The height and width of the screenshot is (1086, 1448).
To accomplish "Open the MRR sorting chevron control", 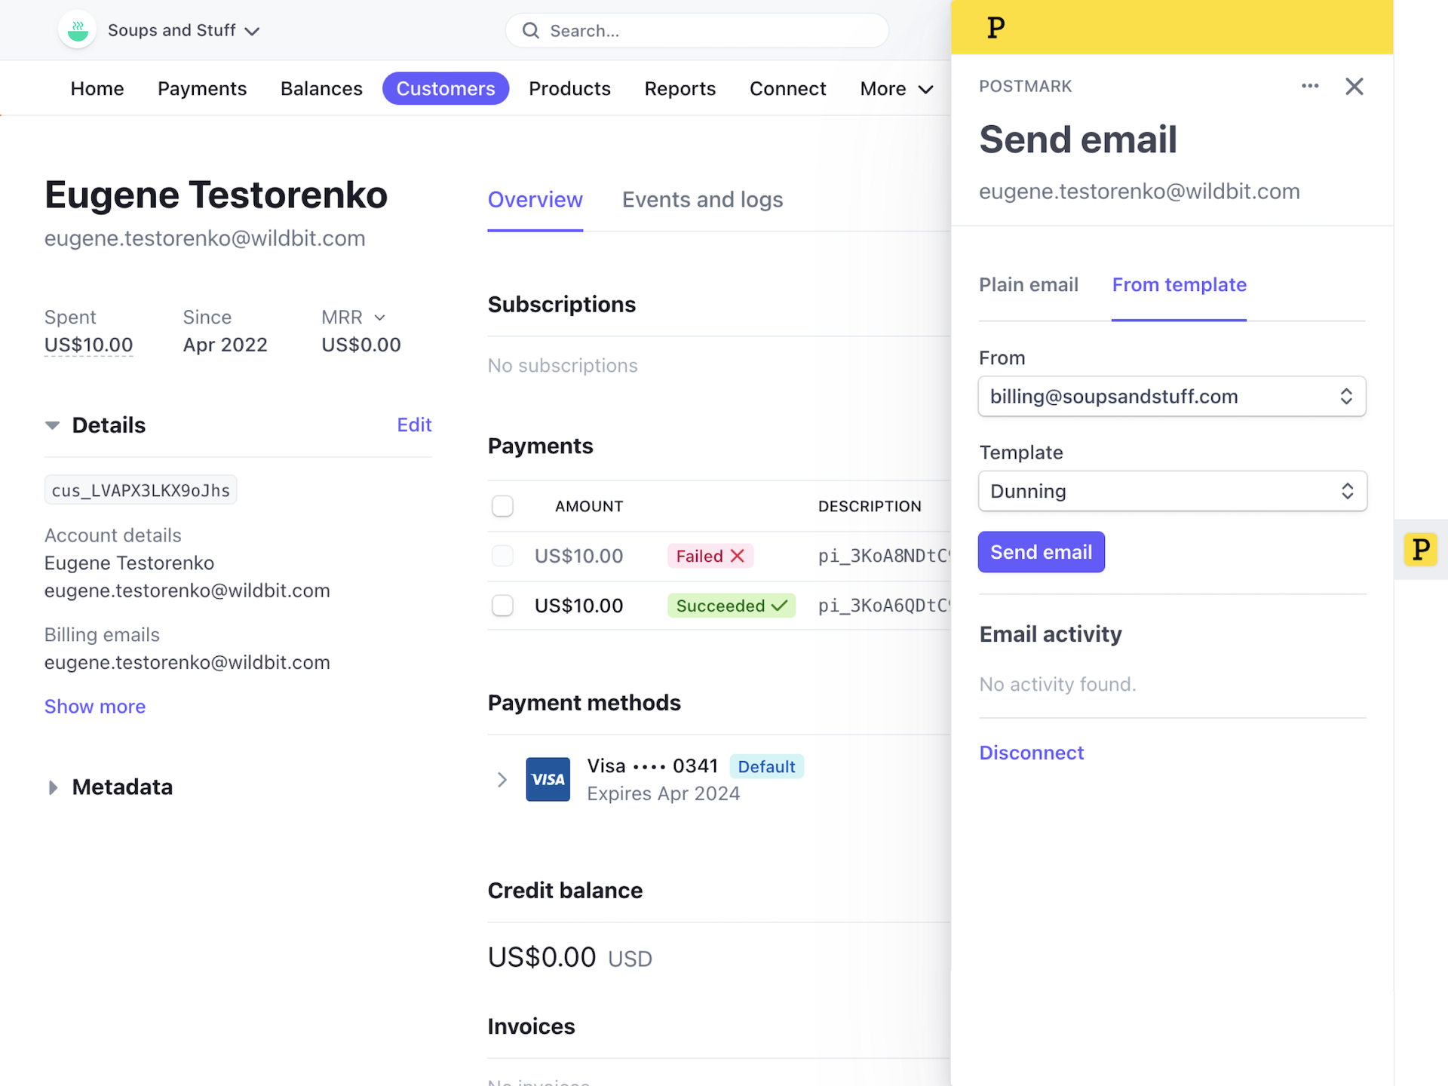I will coord(379,318).
